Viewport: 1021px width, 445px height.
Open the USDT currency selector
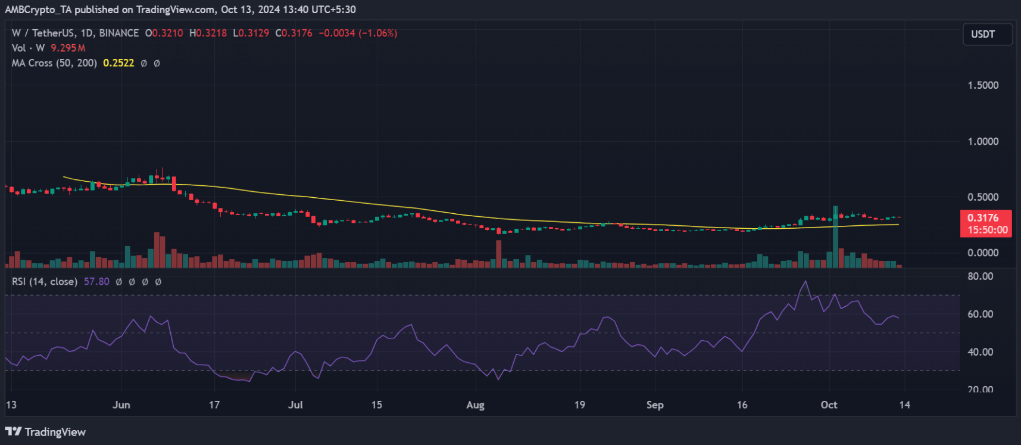[x=986, y=35]
